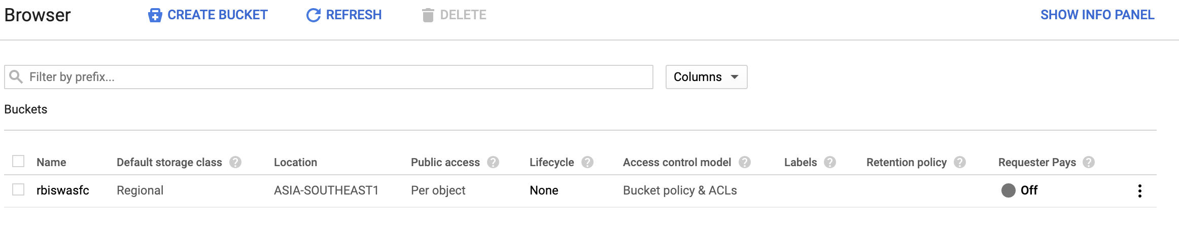Screen dimensions: 1179x233
Task: Open help icon beside Lifecycle column
Action: (x=587, y=162)
